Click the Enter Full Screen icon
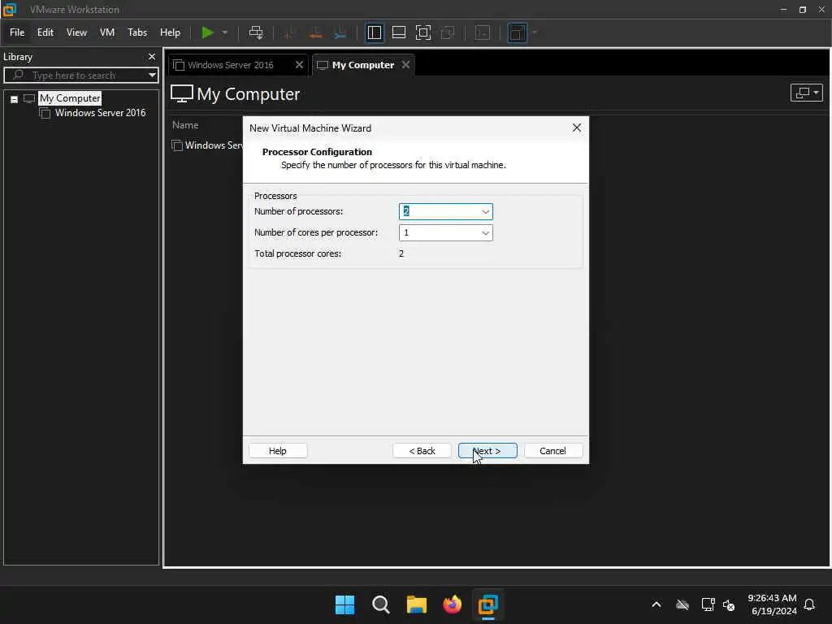Screen dimensions: 832x624 [422, 32]
